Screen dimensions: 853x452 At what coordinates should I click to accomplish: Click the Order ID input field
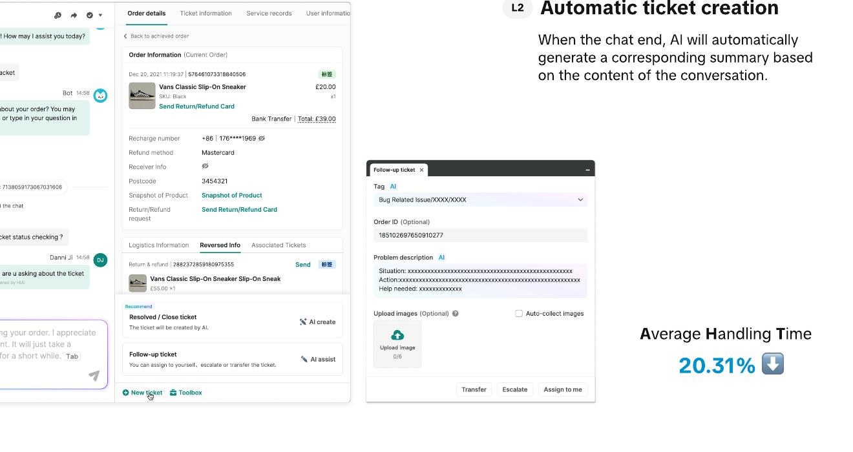(x=480, y=235)
